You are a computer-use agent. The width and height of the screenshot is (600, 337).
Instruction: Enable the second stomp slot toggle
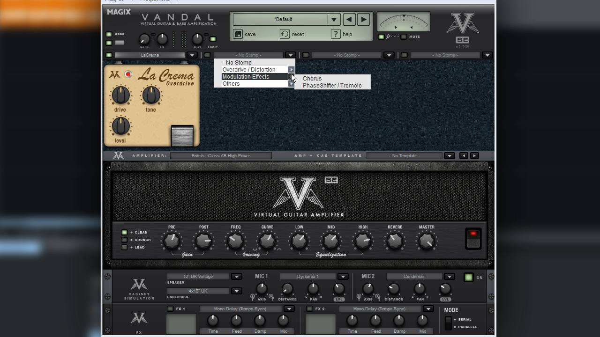click(207, 55)
